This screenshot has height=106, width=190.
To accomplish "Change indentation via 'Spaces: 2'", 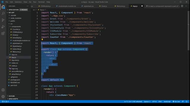I will click(147, 102).
